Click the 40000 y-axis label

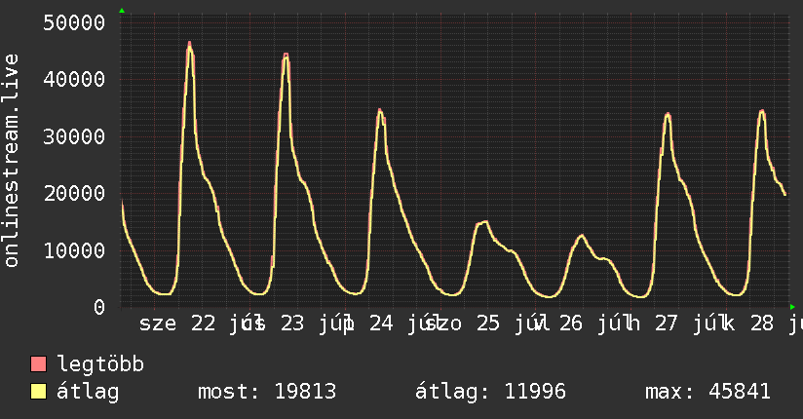74,79
